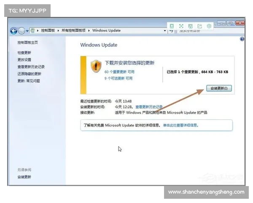Viewport: 253px width, 203px height.
Task: Click 今天 12:28 install time text
Action: coord(124,107)
